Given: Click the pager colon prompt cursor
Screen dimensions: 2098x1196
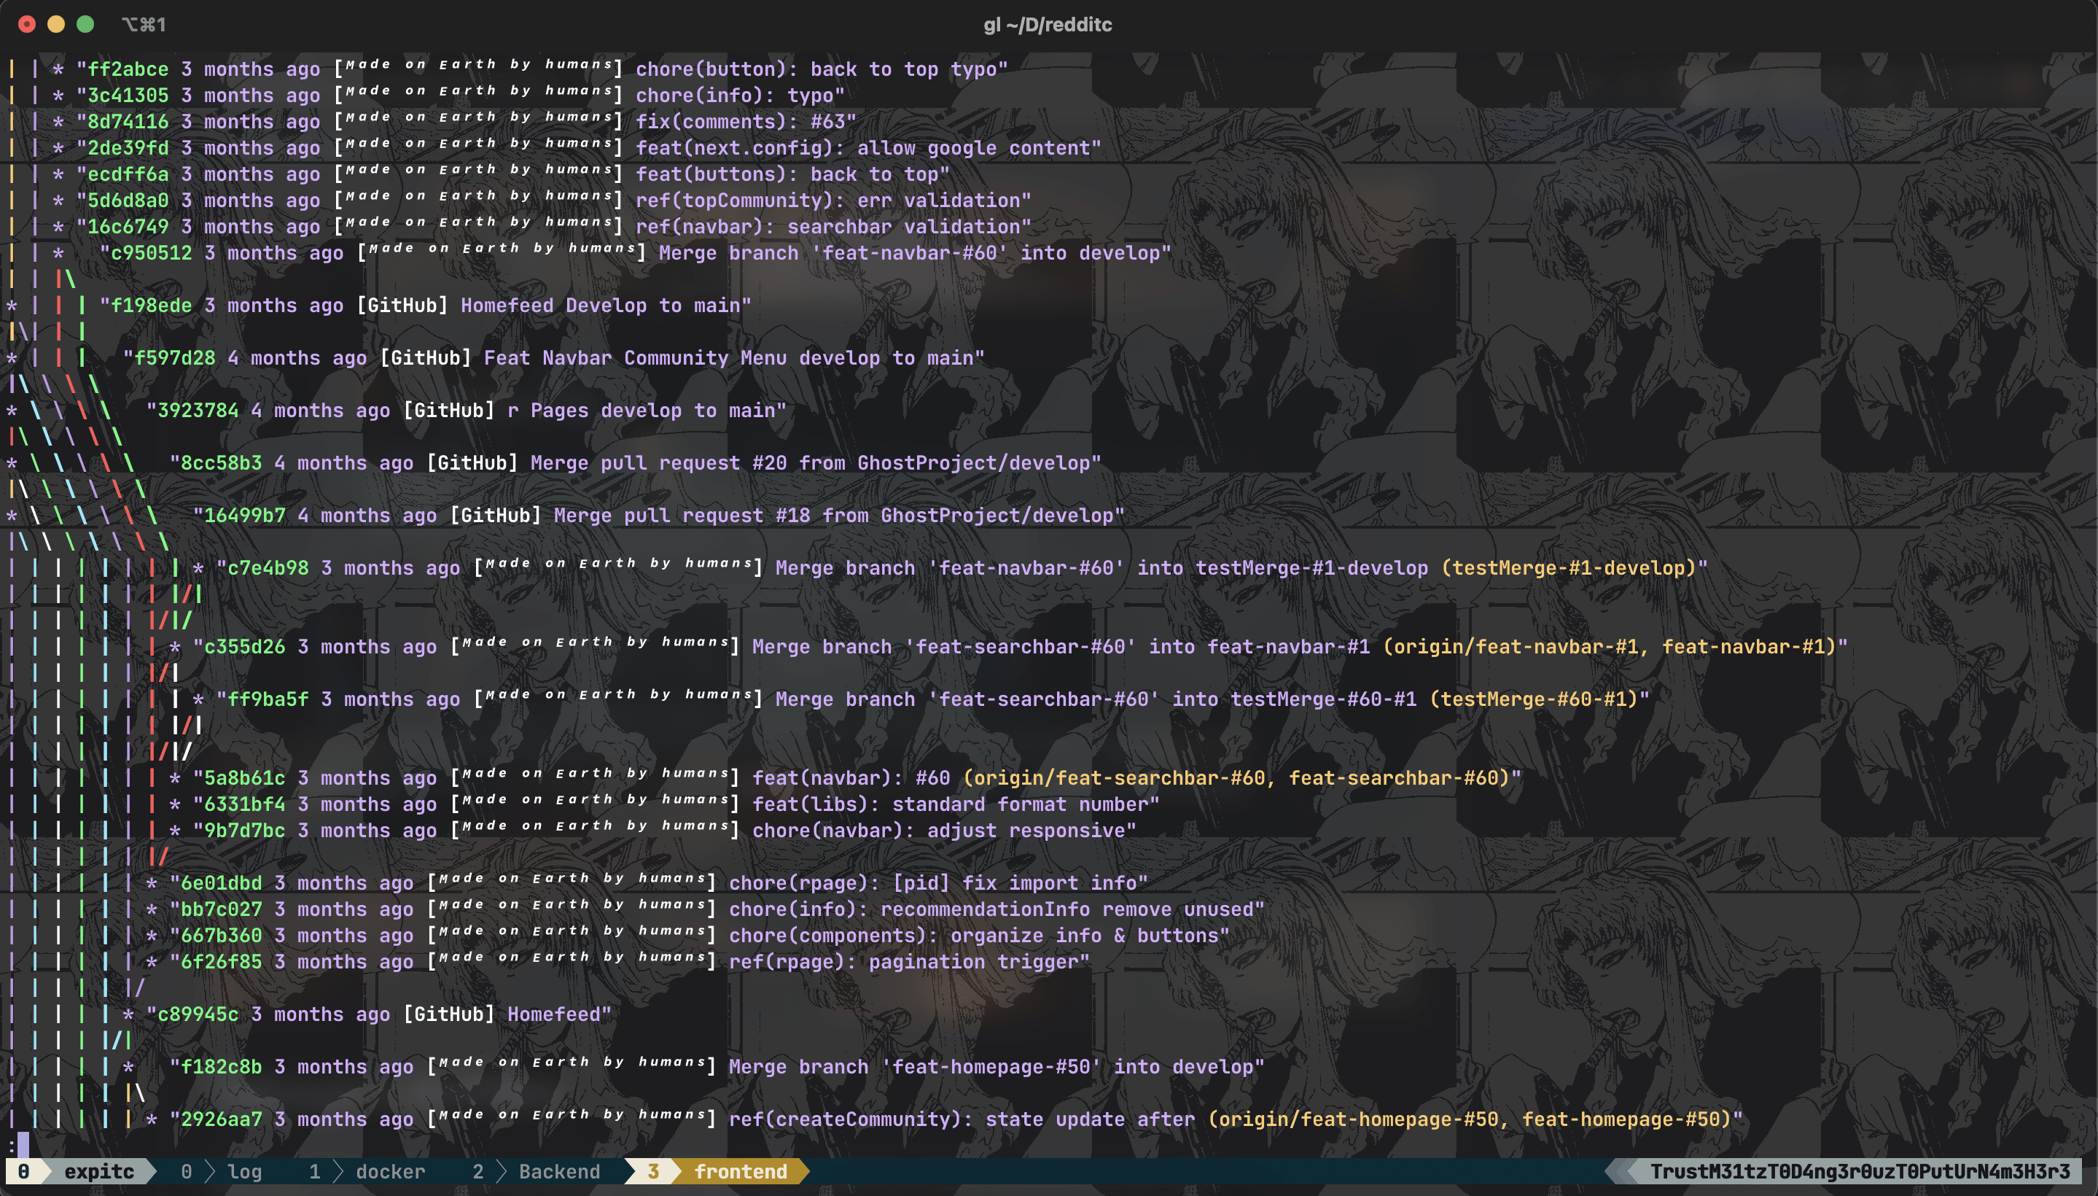Looking at the screenshot, I should pos(23,1145).
